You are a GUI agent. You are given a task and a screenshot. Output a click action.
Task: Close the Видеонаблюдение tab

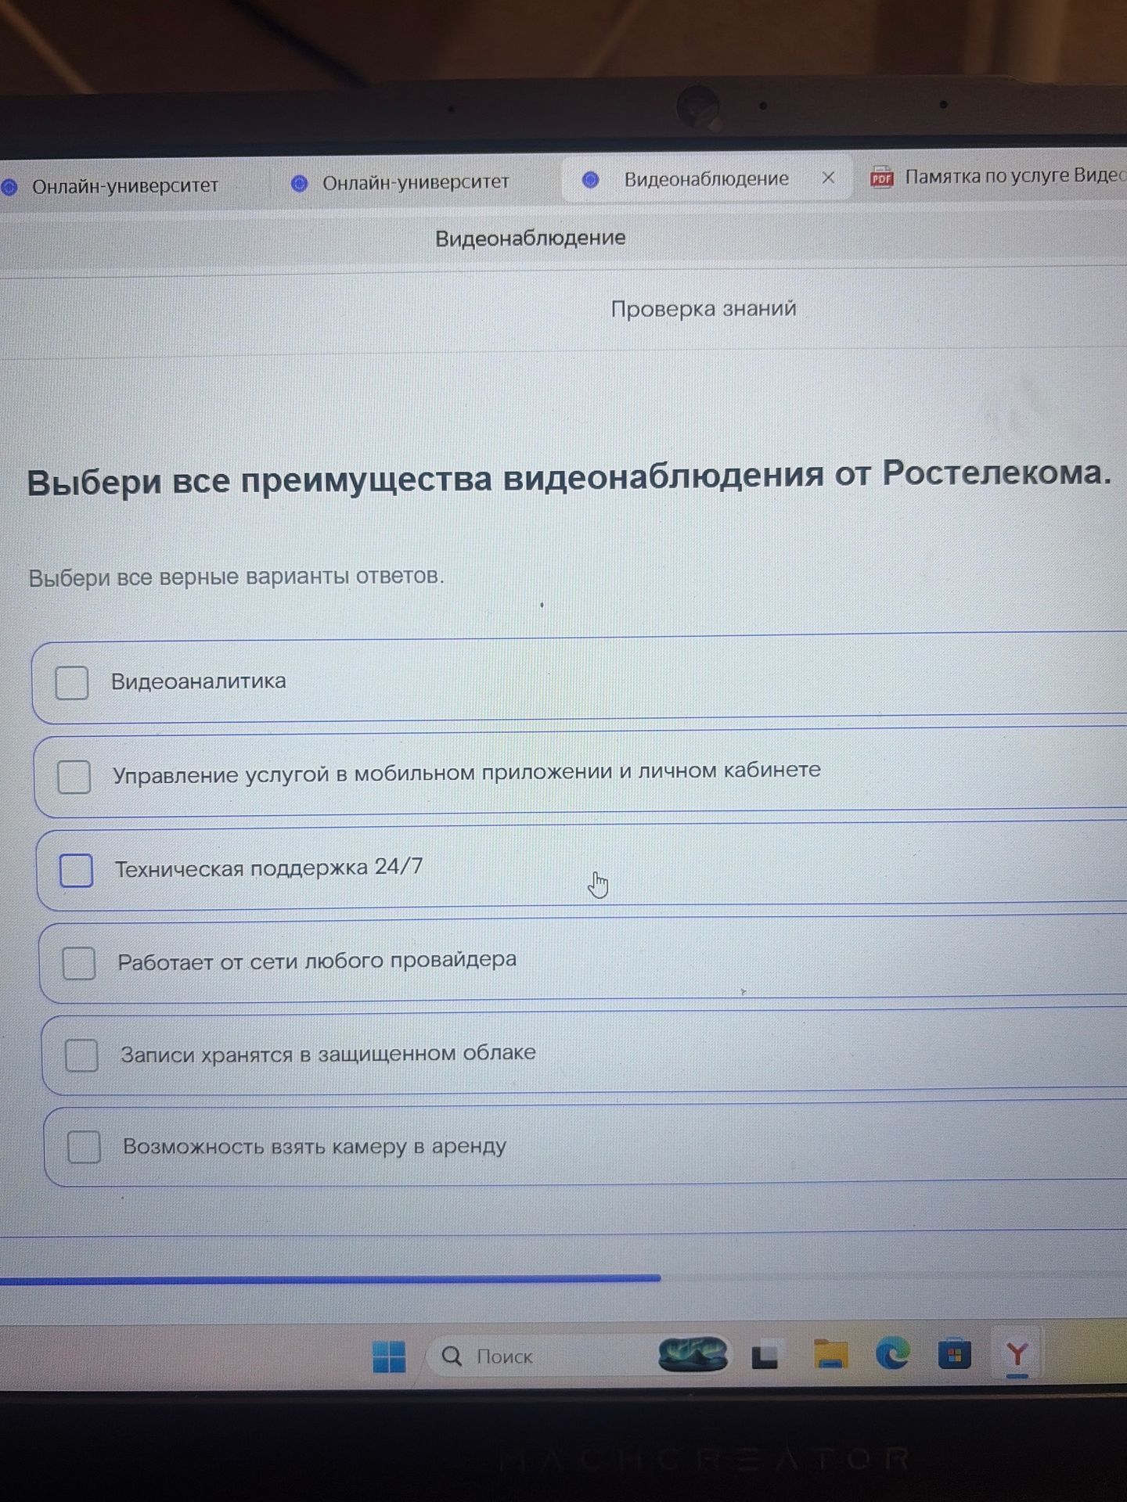tap(828, 178)
